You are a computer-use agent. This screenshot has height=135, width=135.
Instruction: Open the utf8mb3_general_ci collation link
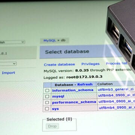[x=115, y=90]
